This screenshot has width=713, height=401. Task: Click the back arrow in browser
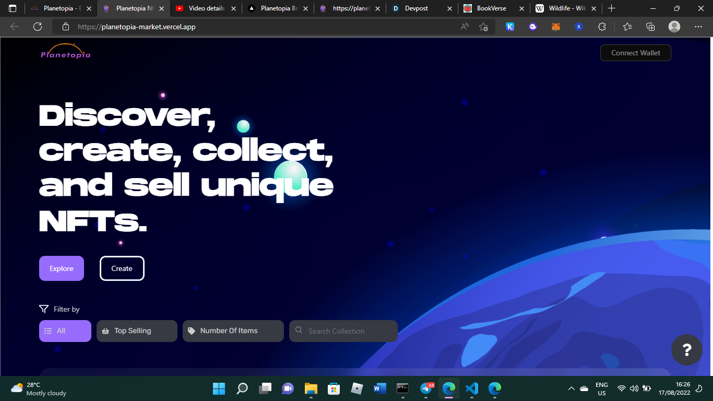coord(15,27)
